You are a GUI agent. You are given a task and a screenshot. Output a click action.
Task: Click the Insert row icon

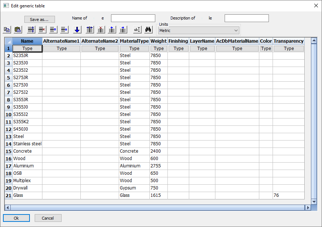(31, 30)
